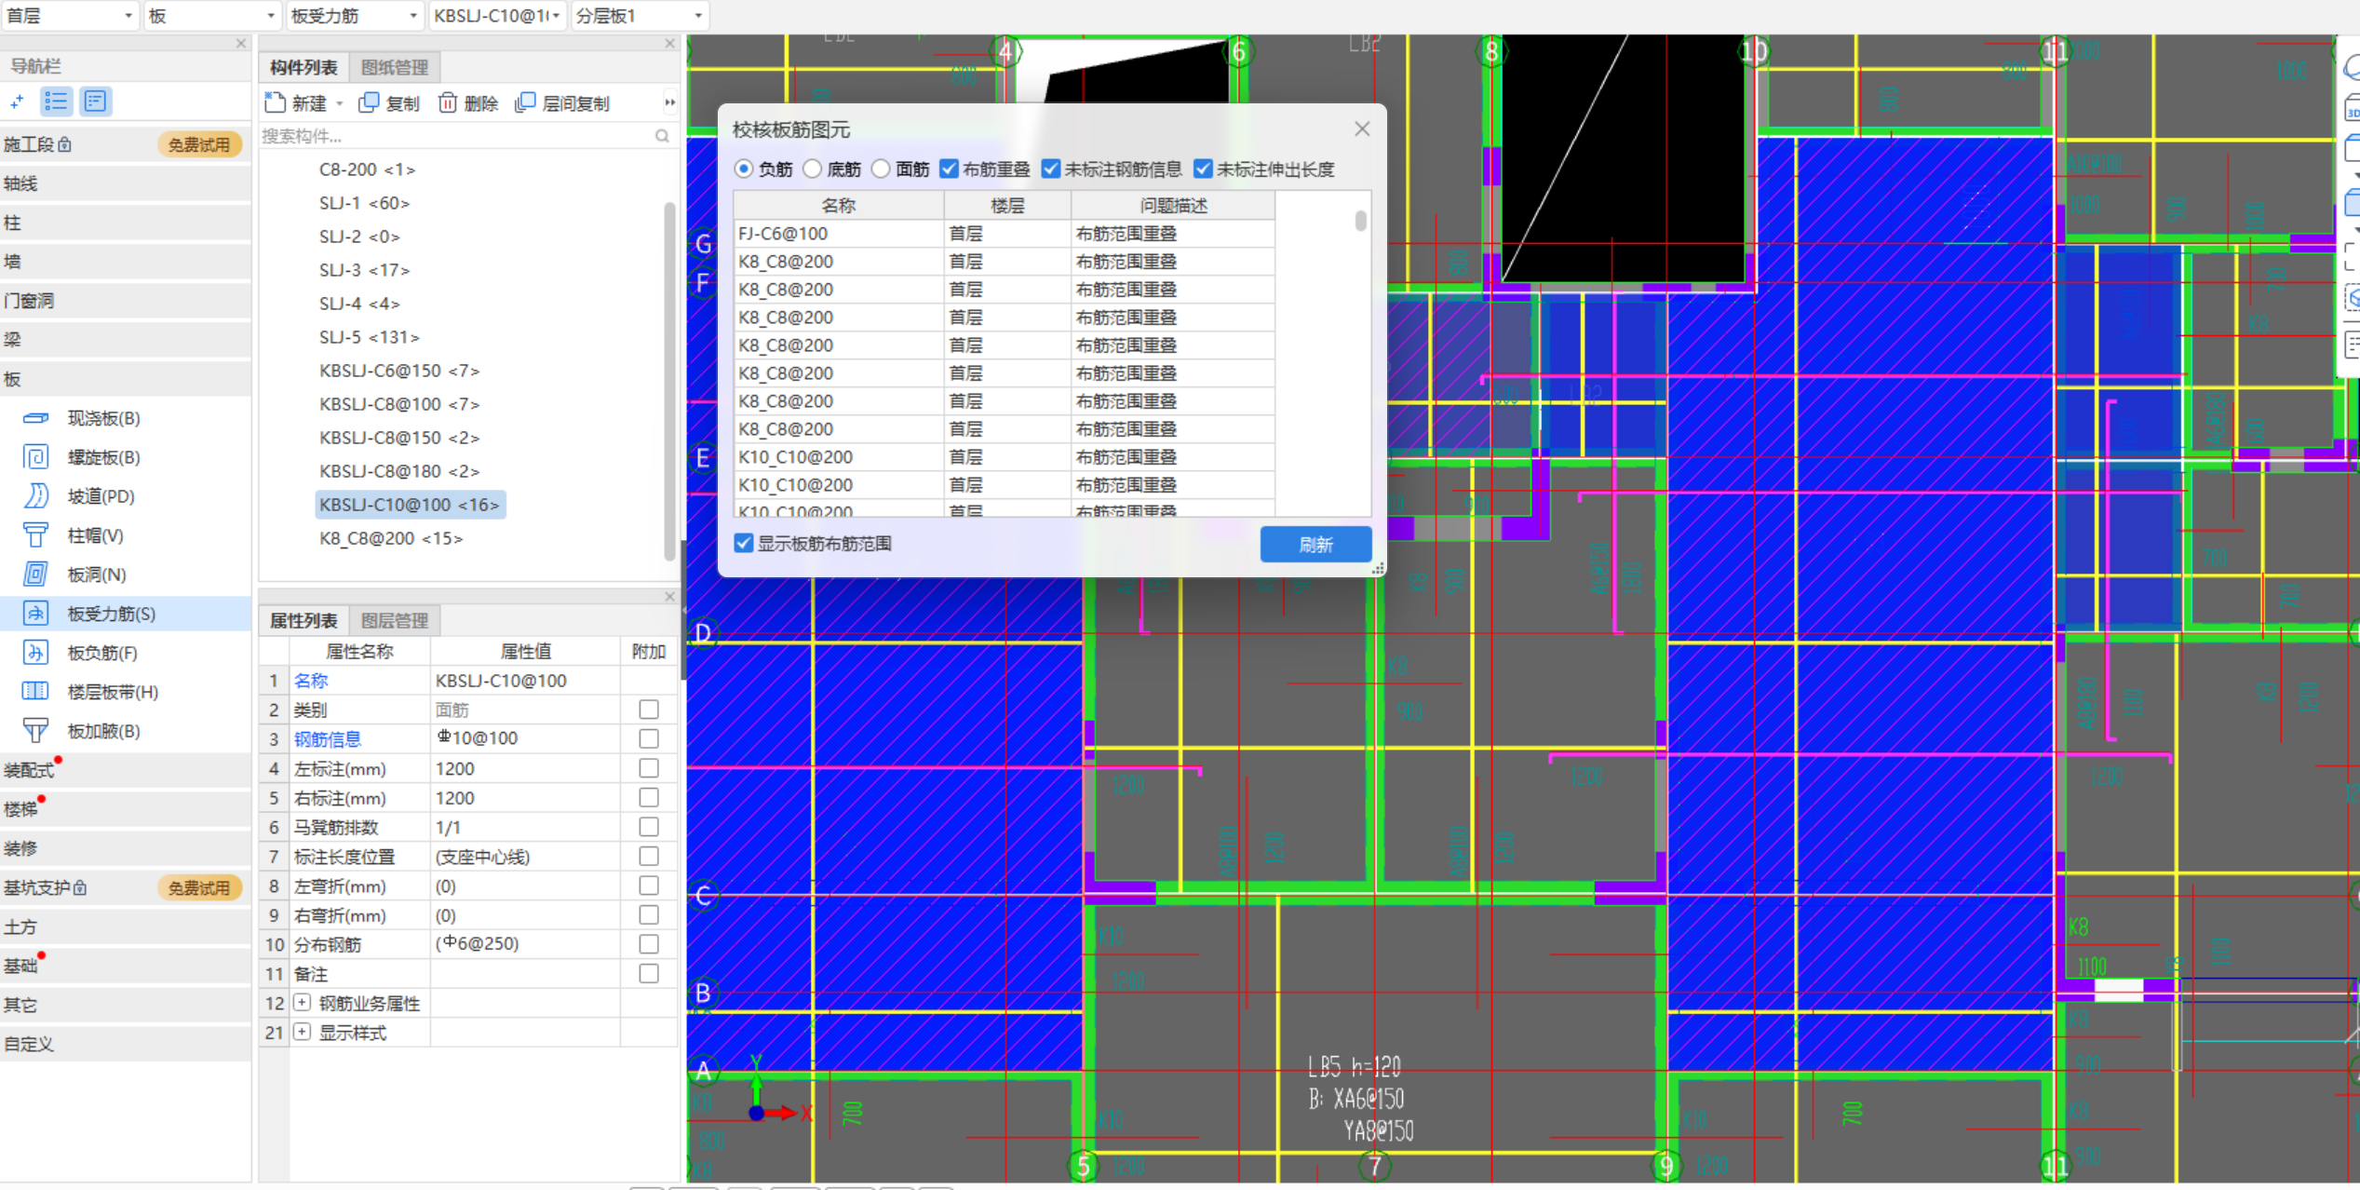The width and height of the screenshot is (2360, 1190).
Task: Click the 基坑支护 免费试用 badge
Action: pos(199,887)
